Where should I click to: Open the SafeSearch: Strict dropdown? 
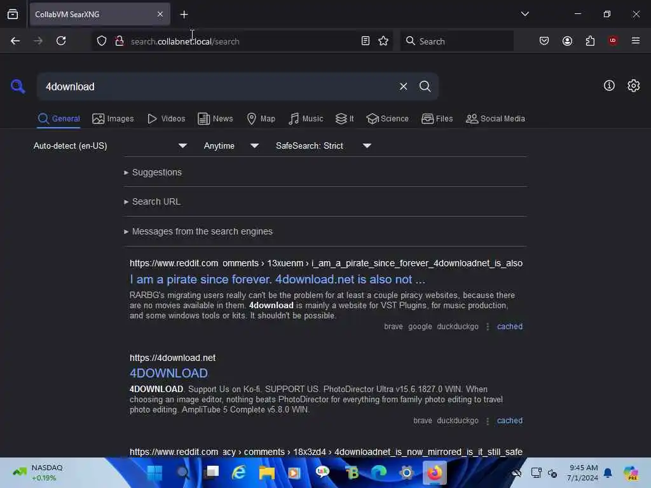[324, 146]
